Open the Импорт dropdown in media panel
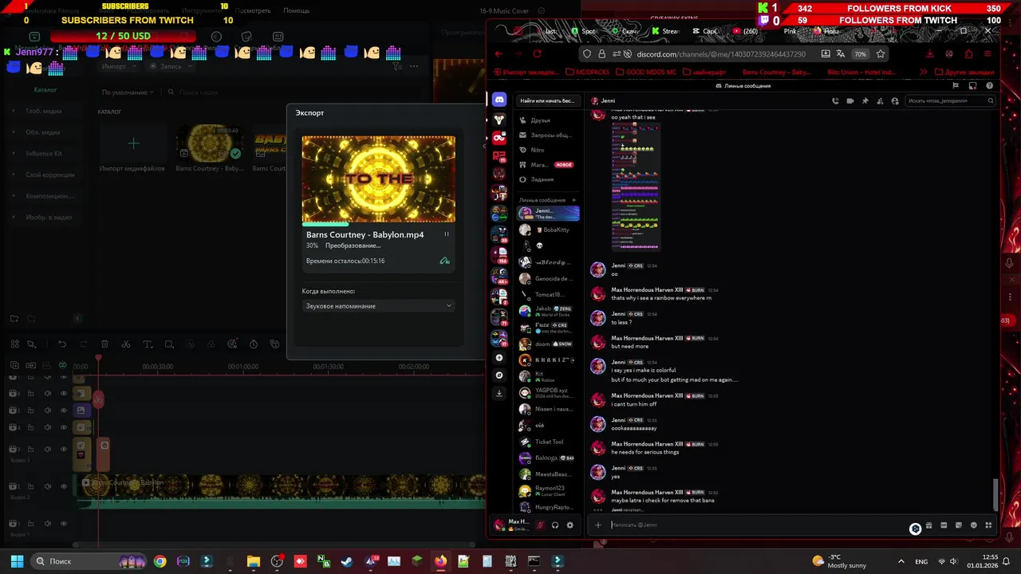 [x=118, y=66]
